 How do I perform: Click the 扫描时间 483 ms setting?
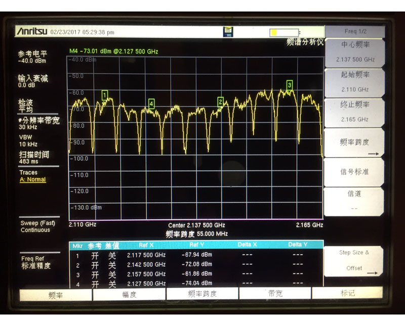[34, 158]
